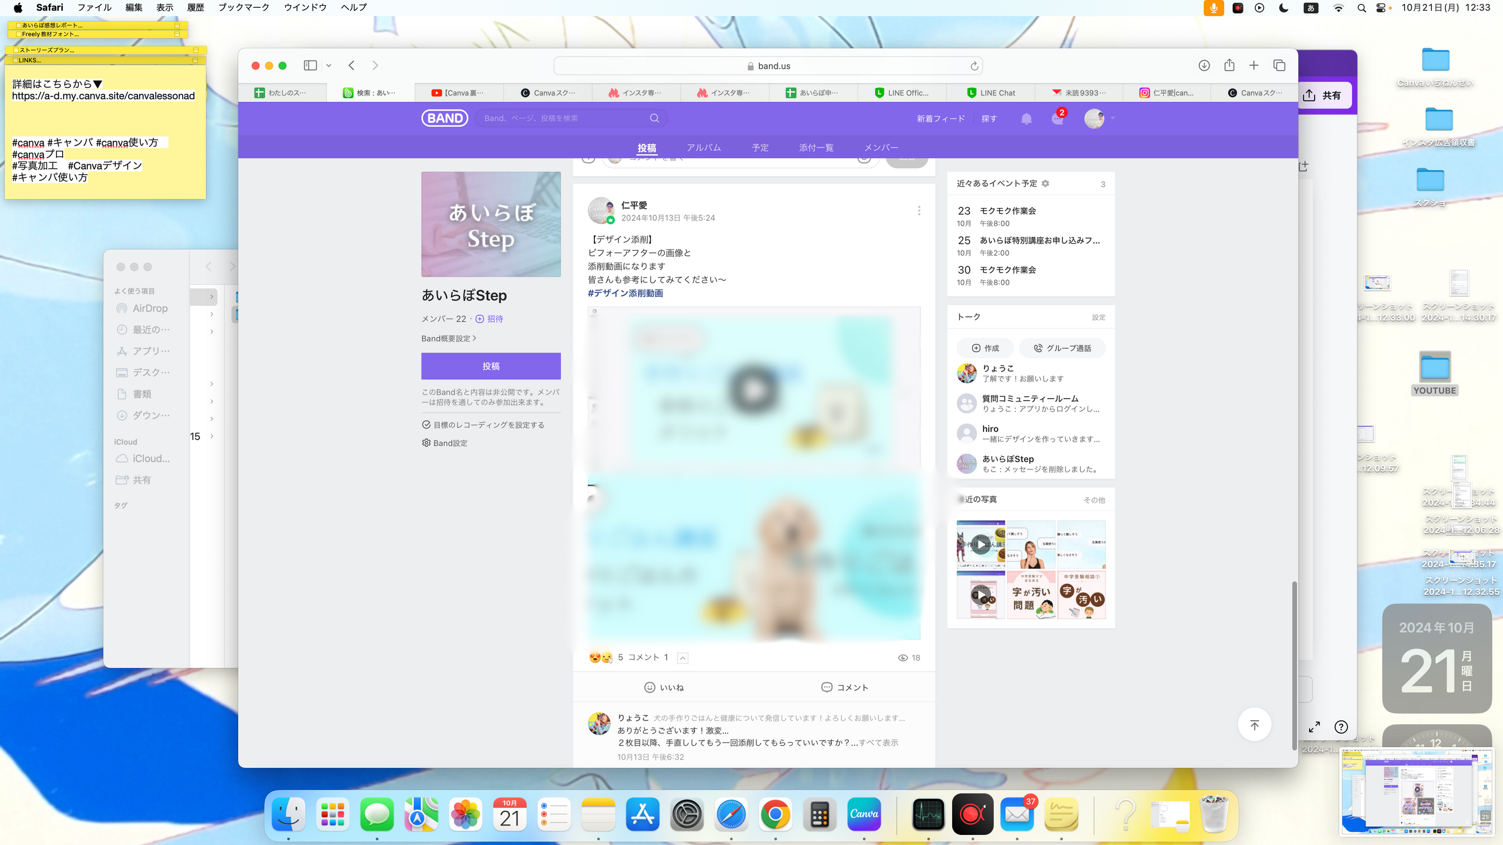Switch to メンバー tab
The image size is (1503, 845).
point(881,148)
